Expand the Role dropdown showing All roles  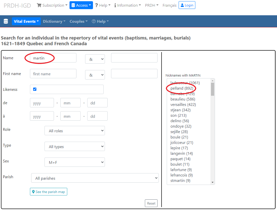click(x=74, y=131)
